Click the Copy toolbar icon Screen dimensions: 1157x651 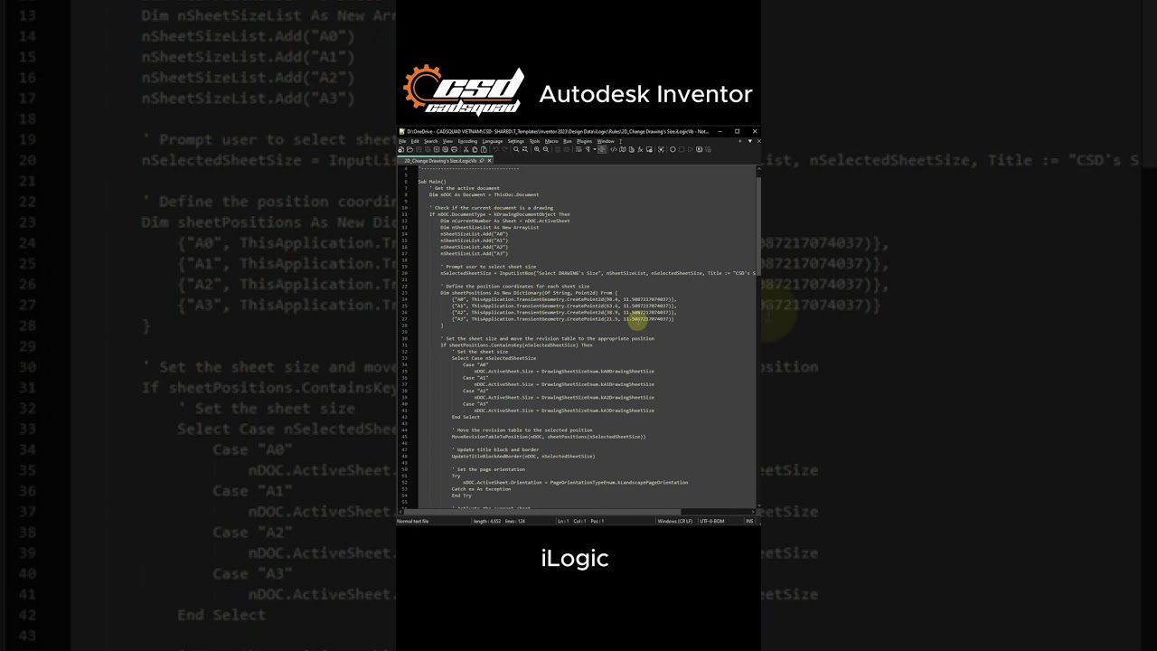pyautogui.click(x=475, y=149)
